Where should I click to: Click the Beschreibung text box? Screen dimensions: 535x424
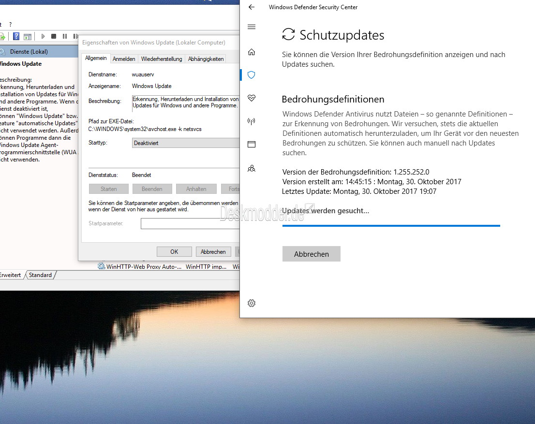(x=186, y=103)
